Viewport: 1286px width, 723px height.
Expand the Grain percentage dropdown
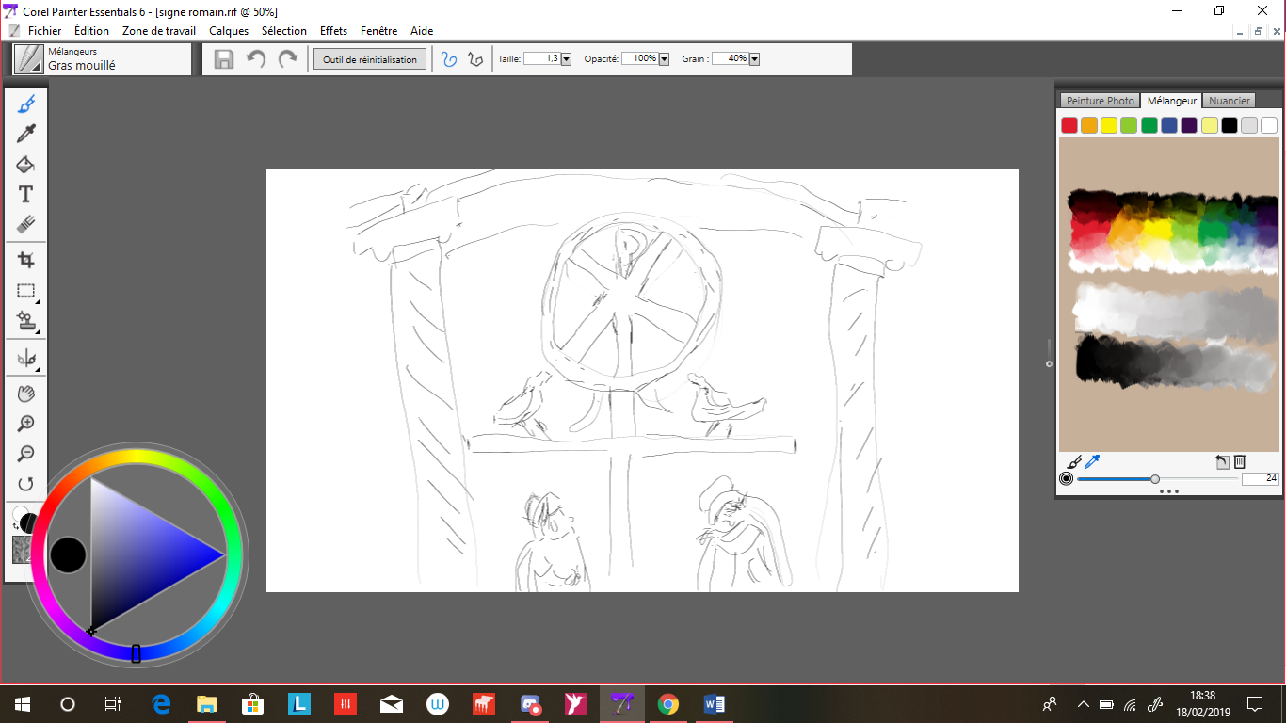(x=754, y=59)
